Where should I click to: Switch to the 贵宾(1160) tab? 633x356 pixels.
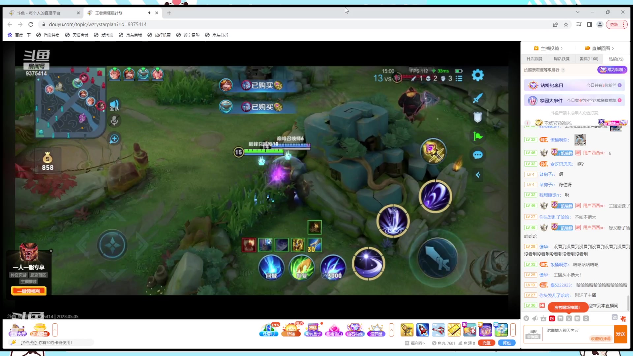point(589,59)
